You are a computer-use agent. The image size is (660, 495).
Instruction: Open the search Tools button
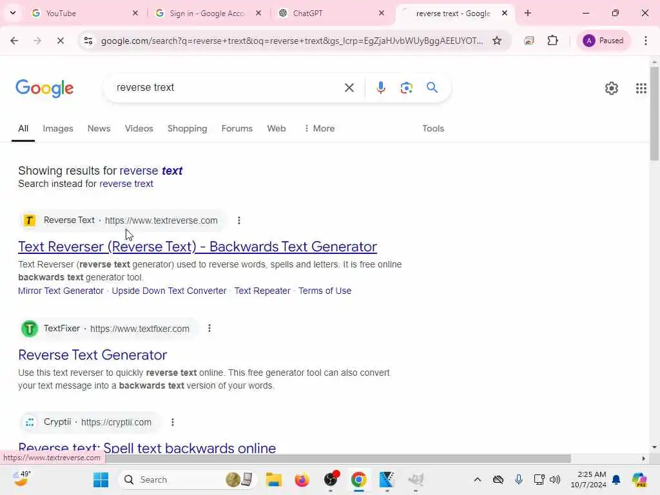pyautogui.click(x=433, y=128)
